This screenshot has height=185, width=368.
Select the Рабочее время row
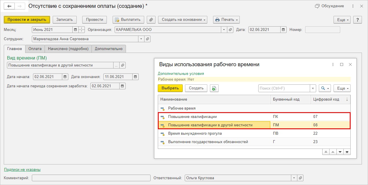click(254, 108)
